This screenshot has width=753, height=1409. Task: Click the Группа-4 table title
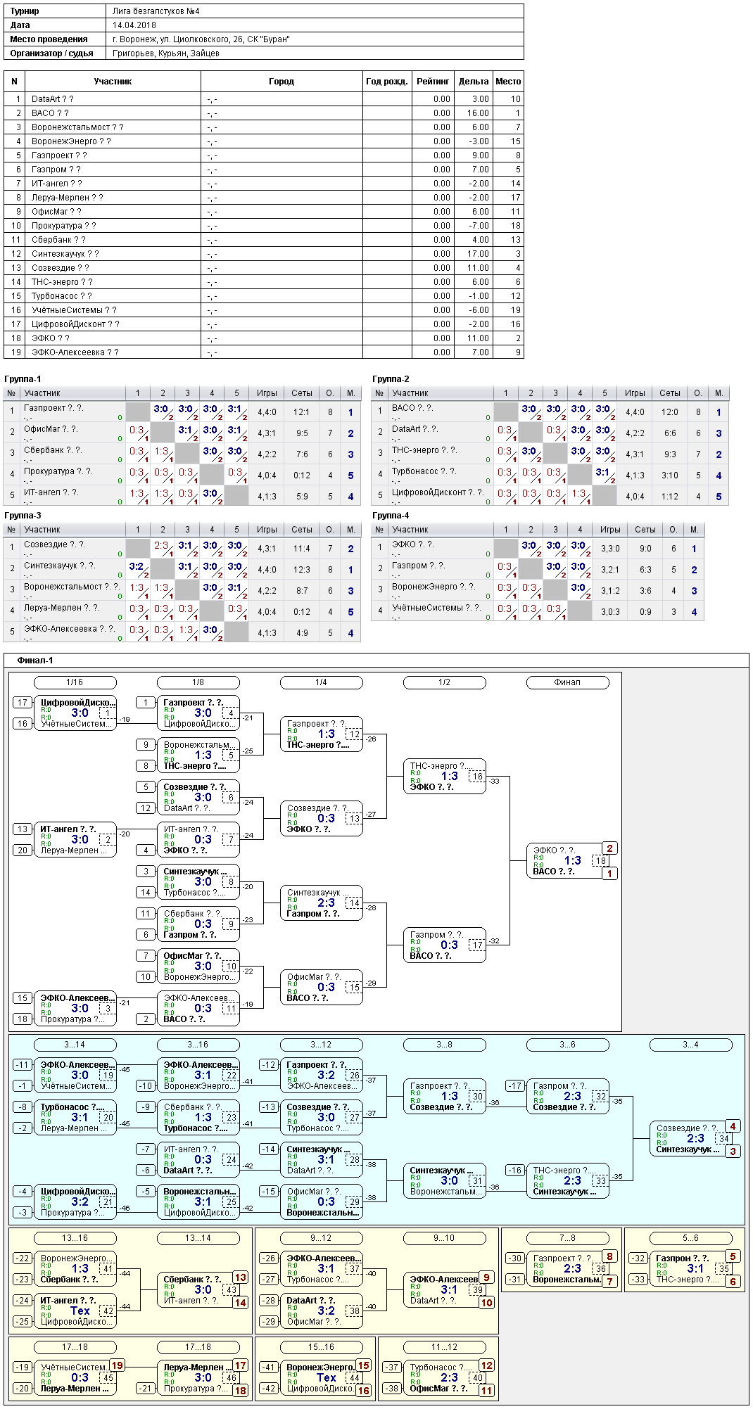point(391,516)
